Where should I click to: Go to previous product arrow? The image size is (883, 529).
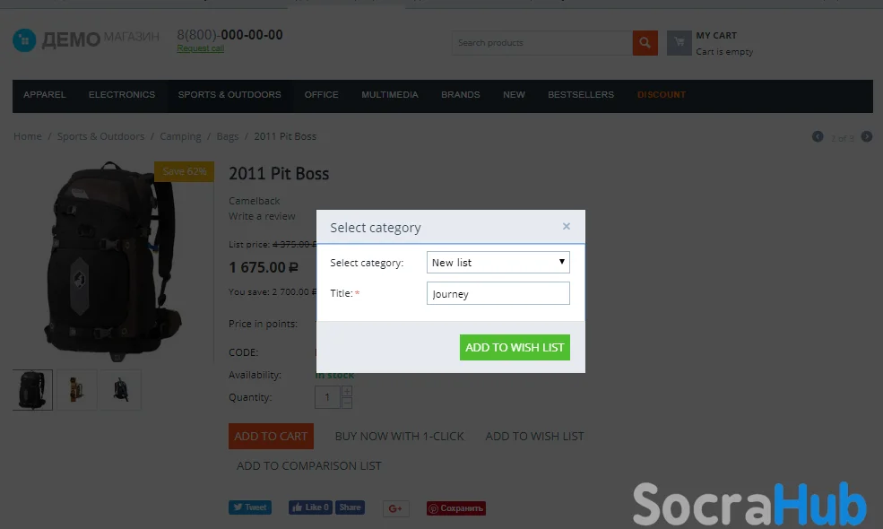pos(818,137)
